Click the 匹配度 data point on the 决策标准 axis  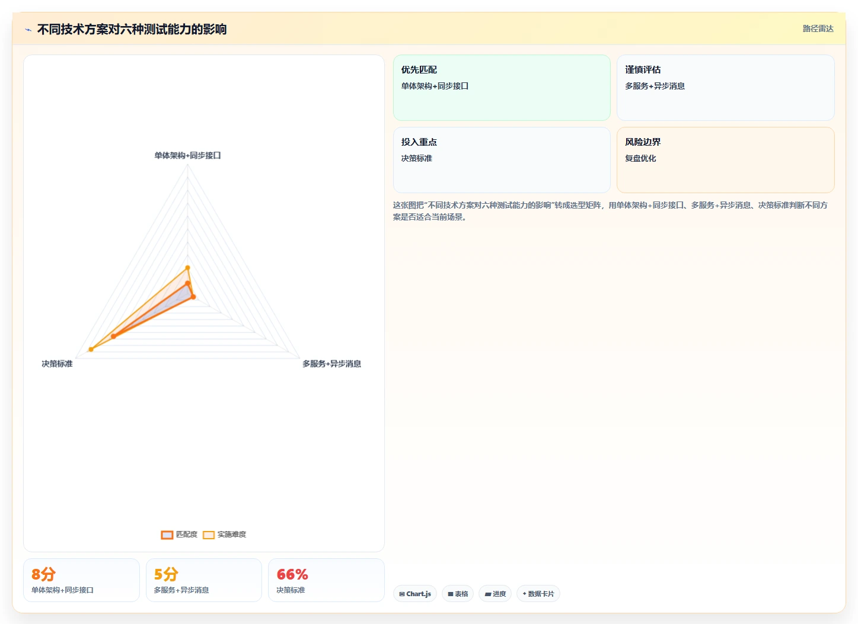(x=113, y=336)
